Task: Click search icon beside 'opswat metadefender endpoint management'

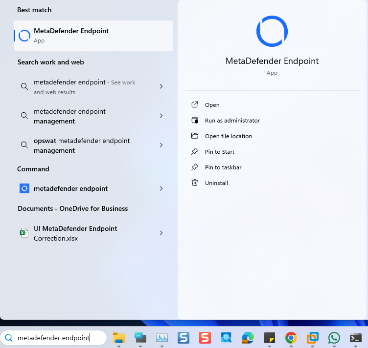Action: click(24, 145)
